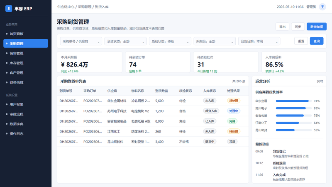Click the 丰厚 ERP logo icon

[9, 8]
